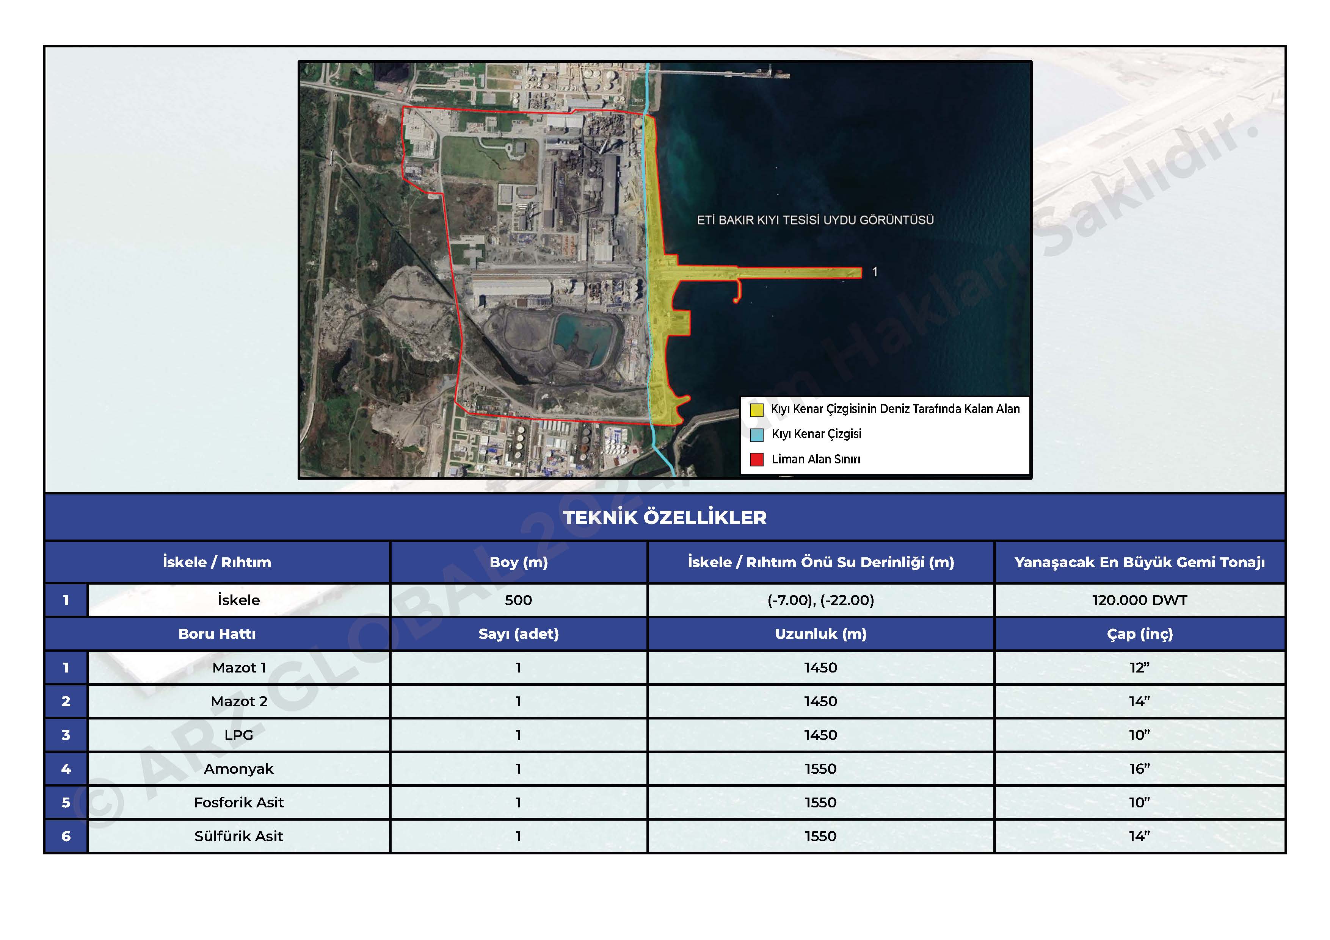Click the '500' length value
The image size is (1330, 940).
(x=518, y=600)
